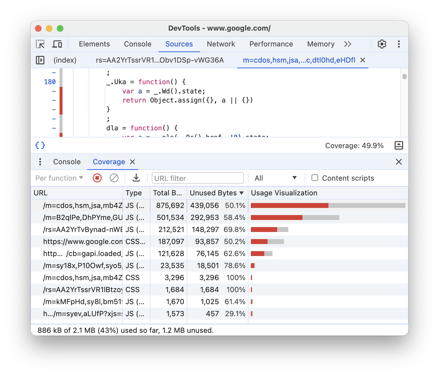Import coverage recording via download icon
Image resolution: width=439 pixels, height=376 pixels.
pyautogui.click(x=136, y=178)
